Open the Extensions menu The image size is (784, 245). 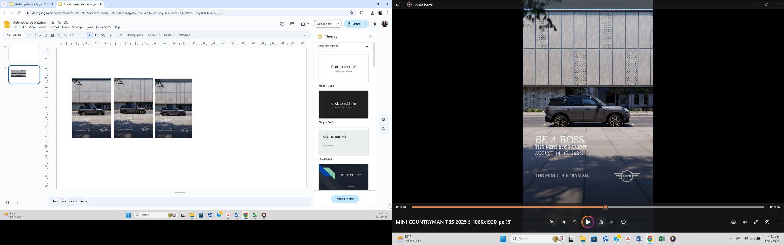(103, 27)
